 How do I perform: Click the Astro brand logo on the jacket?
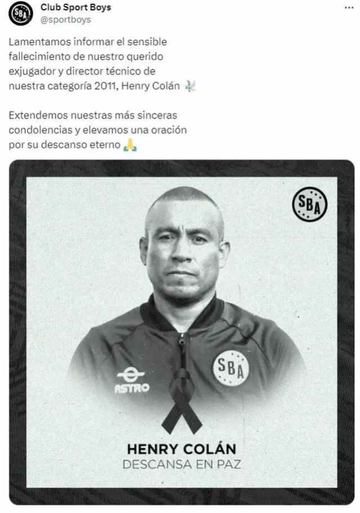pyautogui.click(x=132, y=380)
